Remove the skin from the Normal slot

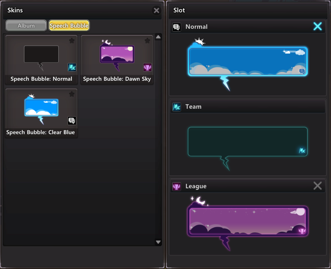point(317,27)
